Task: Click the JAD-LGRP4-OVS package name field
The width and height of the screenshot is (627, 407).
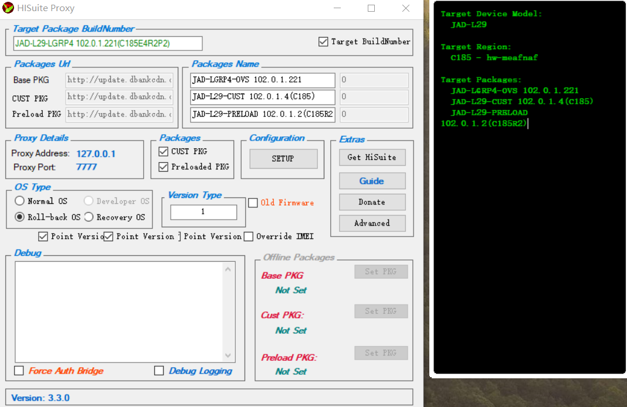Action: click(x=263, y=80)
